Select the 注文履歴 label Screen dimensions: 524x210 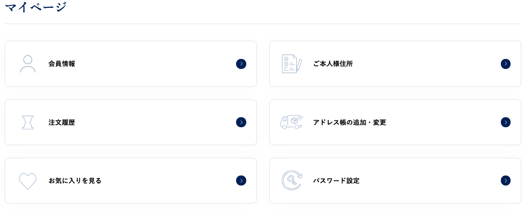[62, 123]
